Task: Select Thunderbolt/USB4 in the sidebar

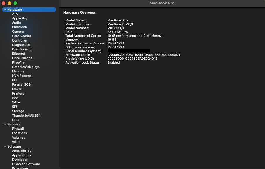Action: tap(26, 115)
